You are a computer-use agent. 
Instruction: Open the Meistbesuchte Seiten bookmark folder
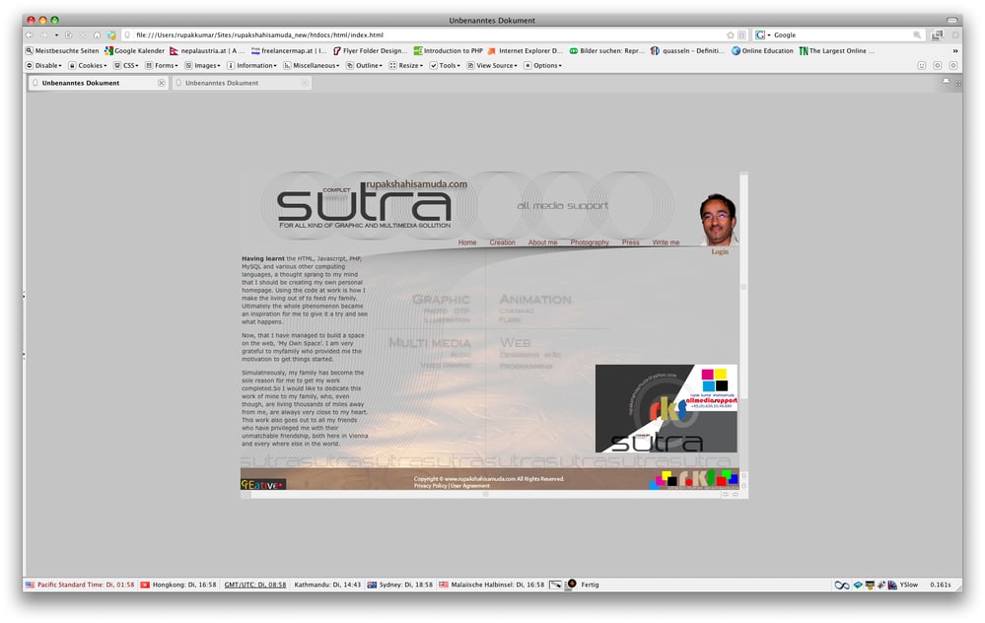[x=62, y=51]
